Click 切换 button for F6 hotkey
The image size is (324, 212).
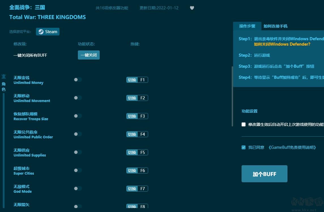(x=132, y=170)
